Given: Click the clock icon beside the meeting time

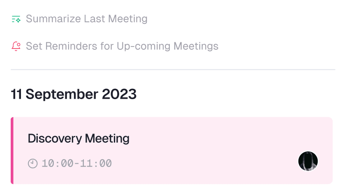Looking at the screenshot, I should pyautogui.click(x=32, y=164).
